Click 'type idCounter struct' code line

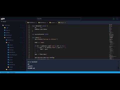click(40, 26)
